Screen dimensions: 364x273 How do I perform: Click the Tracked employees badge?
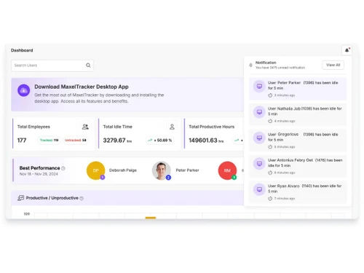pyautogui.click(x=49, y=141)
